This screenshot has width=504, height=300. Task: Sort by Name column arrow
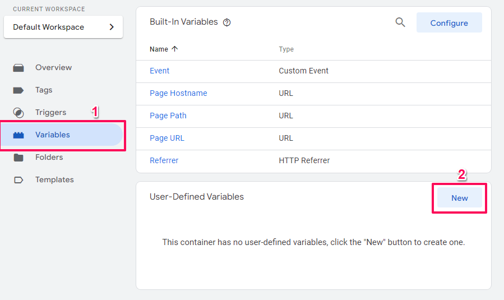pos(174,49)
